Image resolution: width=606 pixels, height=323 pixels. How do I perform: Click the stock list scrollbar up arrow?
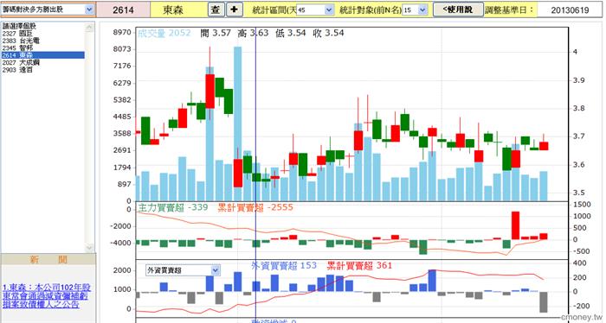[x=89, y=27]
